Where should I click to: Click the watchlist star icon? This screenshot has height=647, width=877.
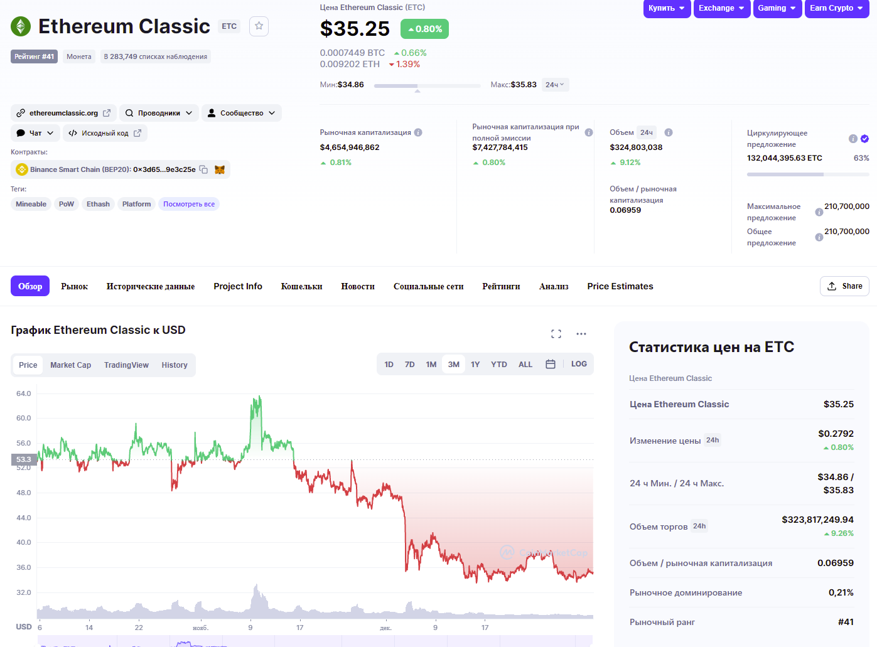pos(259,26)
